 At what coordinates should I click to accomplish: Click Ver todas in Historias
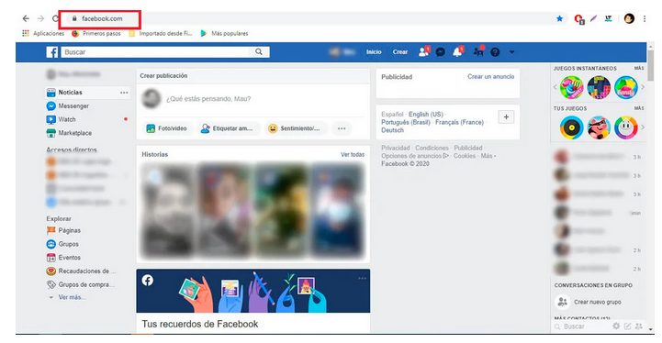[x=353, y=154]
